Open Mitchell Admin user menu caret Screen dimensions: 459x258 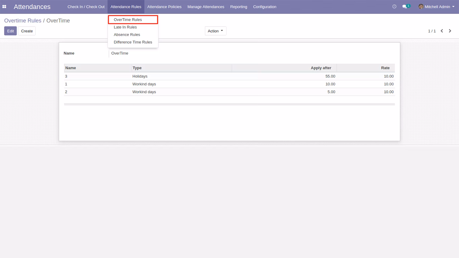(453, 7)
